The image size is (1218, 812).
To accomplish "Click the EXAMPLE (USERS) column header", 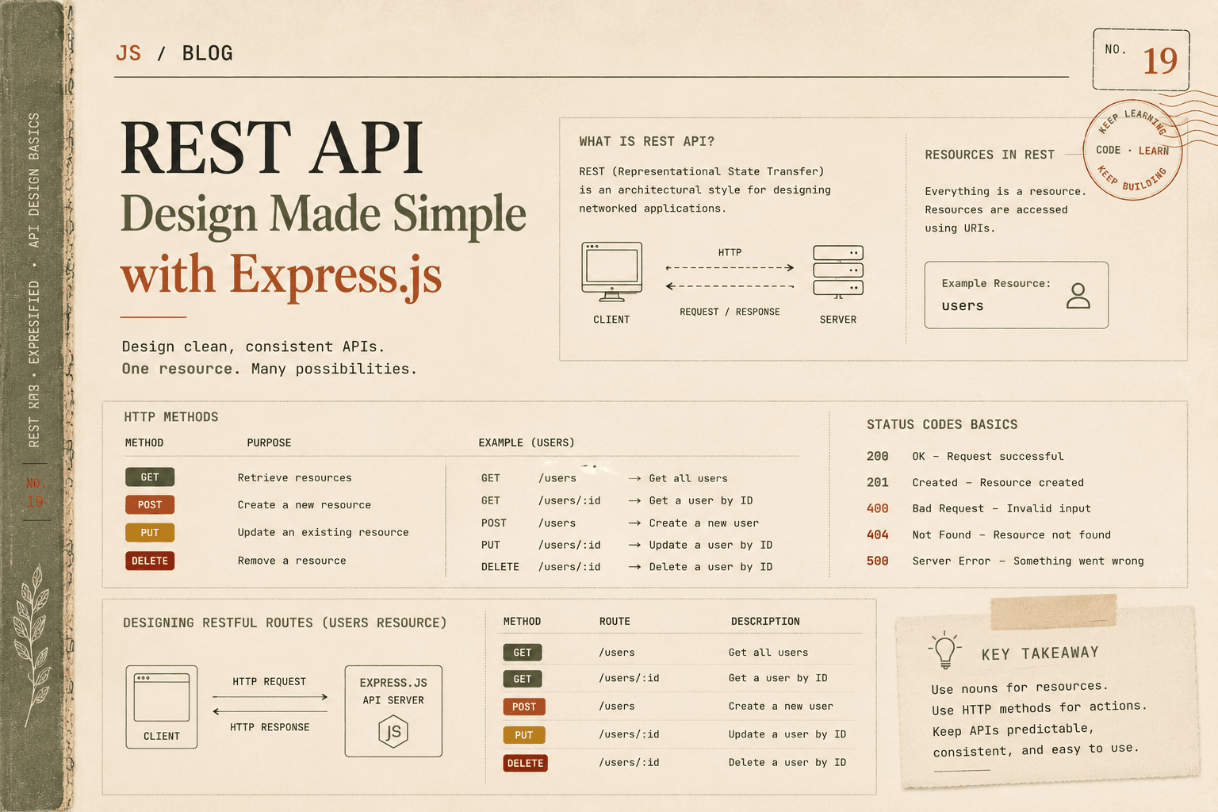I will [x=527, y=443].
